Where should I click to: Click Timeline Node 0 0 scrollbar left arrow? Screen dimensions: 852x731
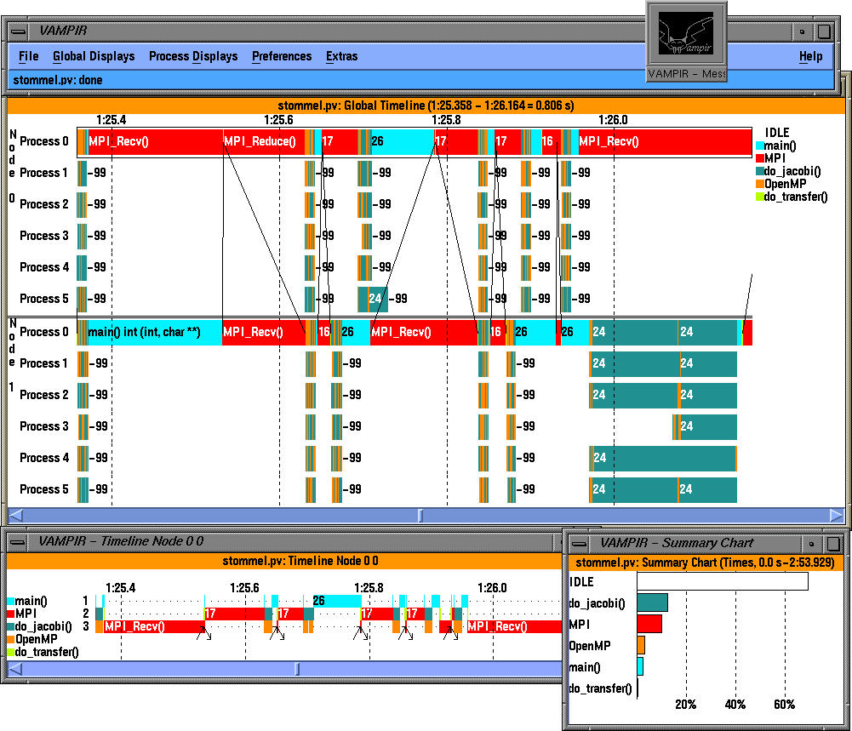click(16, 669)
